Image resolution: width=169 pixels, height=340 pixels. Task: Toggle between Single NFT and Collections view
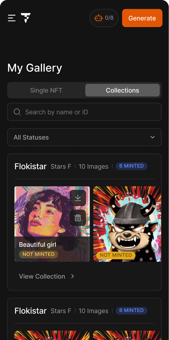(x=84, y=90)
